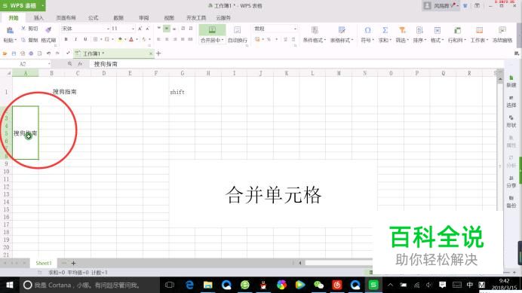Expand the Name Box A2 dropdown arrow
This screenshot has height=293, width=522.
pos(49,64)
